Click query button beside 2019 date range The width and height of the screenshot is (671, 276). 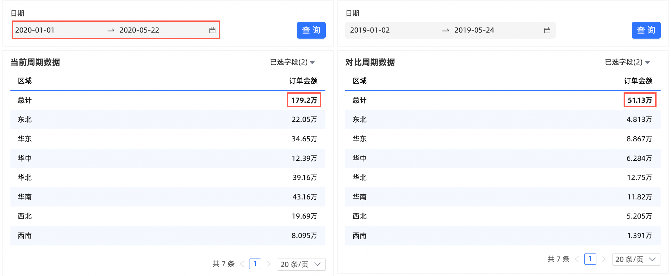(646, 30)
